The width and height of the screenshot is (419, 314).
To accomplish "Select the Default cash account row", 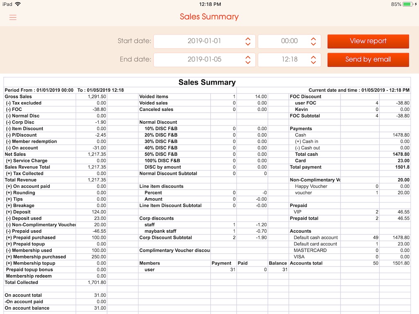I will point(349,238).
